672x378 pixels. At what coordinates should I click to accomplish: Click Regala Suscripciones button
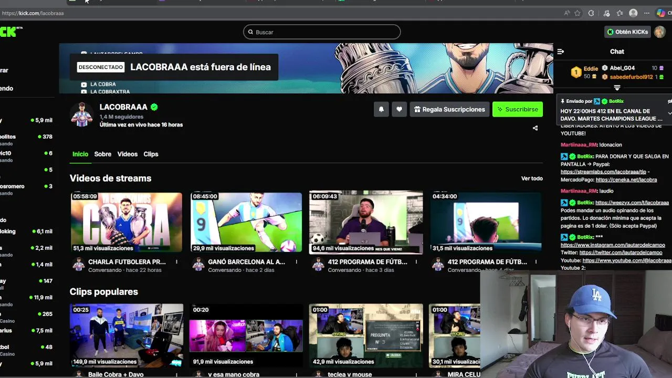pyautogui.click(x=449, y=109)
